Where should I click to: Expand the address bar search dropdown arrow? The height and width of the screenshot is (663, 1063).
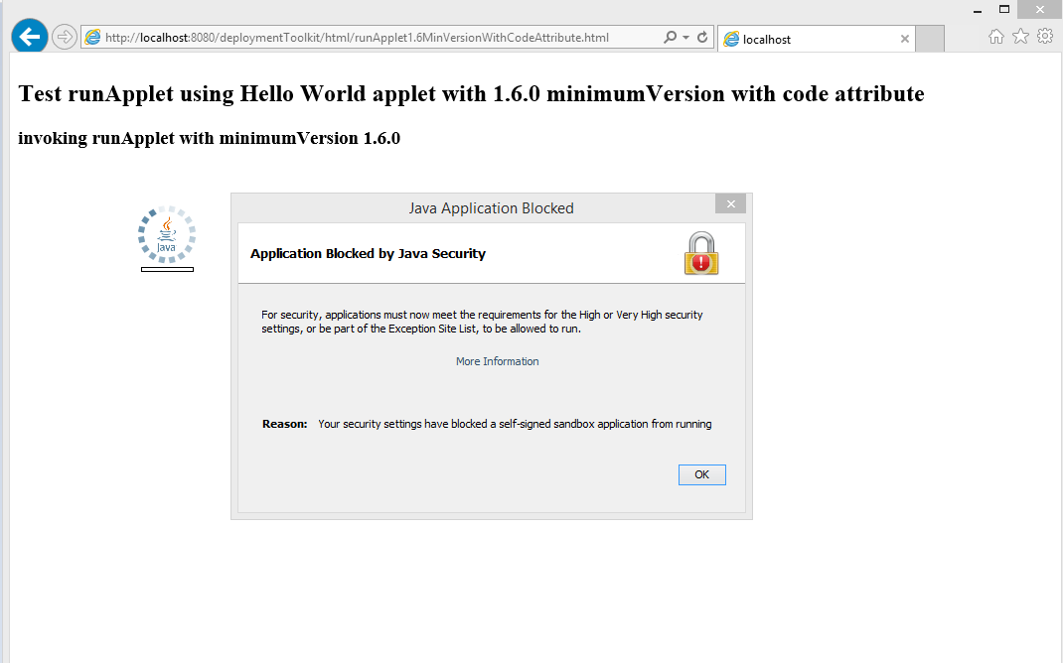coord(685,38)
